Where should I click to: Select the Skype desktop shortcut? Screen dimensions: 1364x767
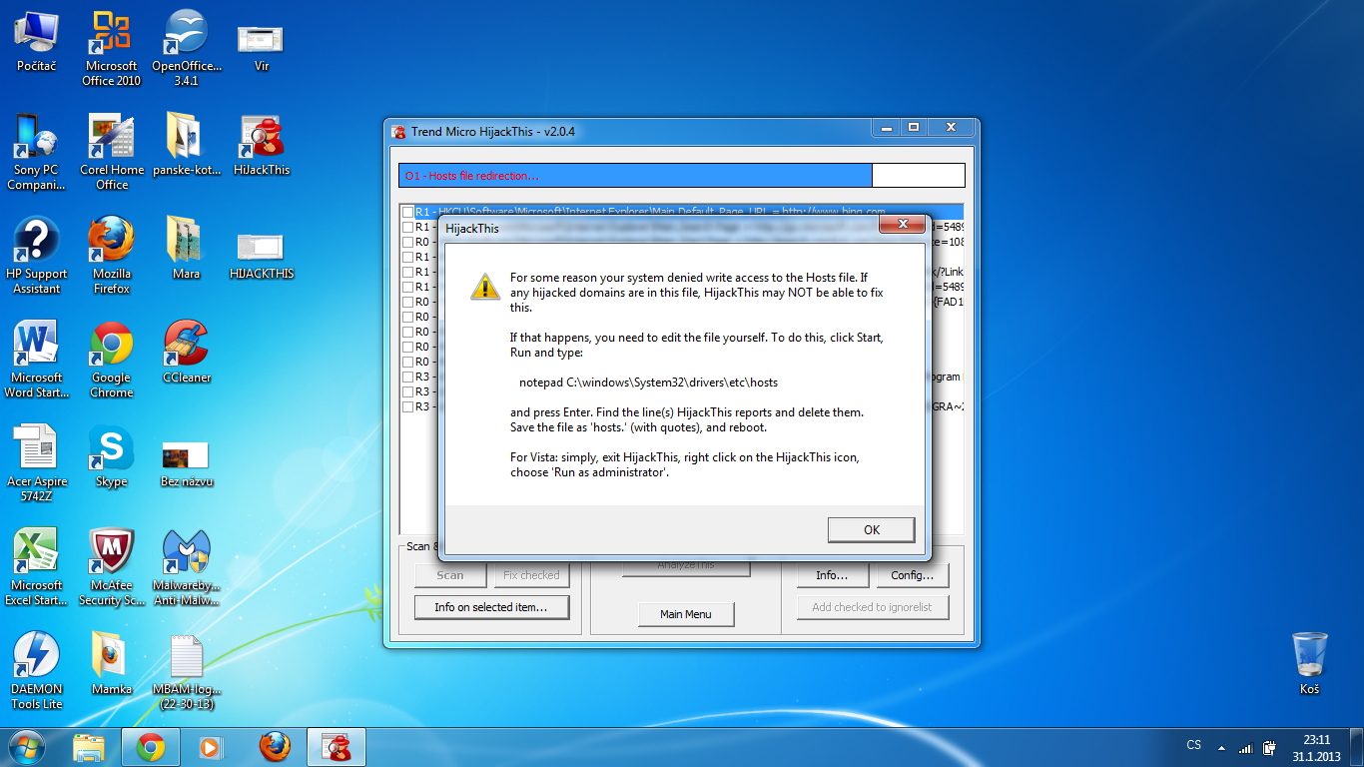coord(112,456)
